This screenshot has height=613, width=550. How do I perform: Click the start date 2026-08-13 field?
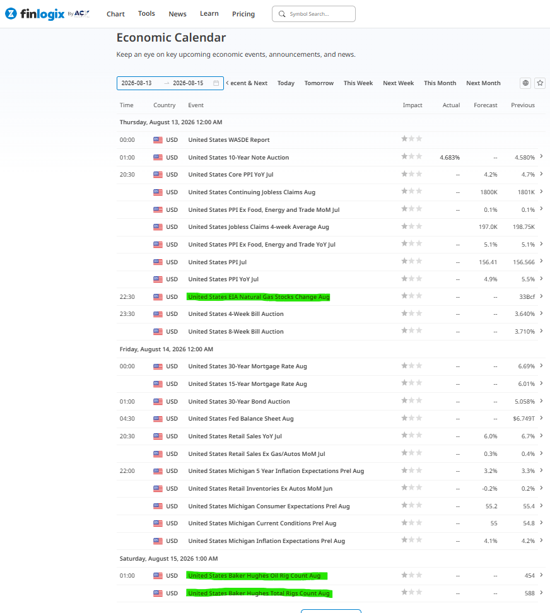(136, 83)
